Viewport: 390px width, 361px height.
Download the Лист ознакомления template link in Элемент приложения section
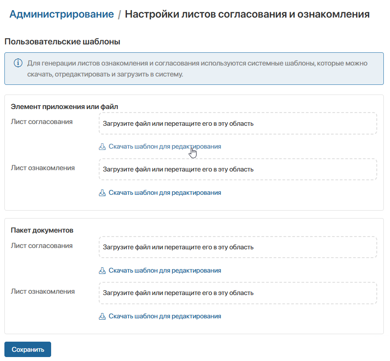[x=165, y=193]
